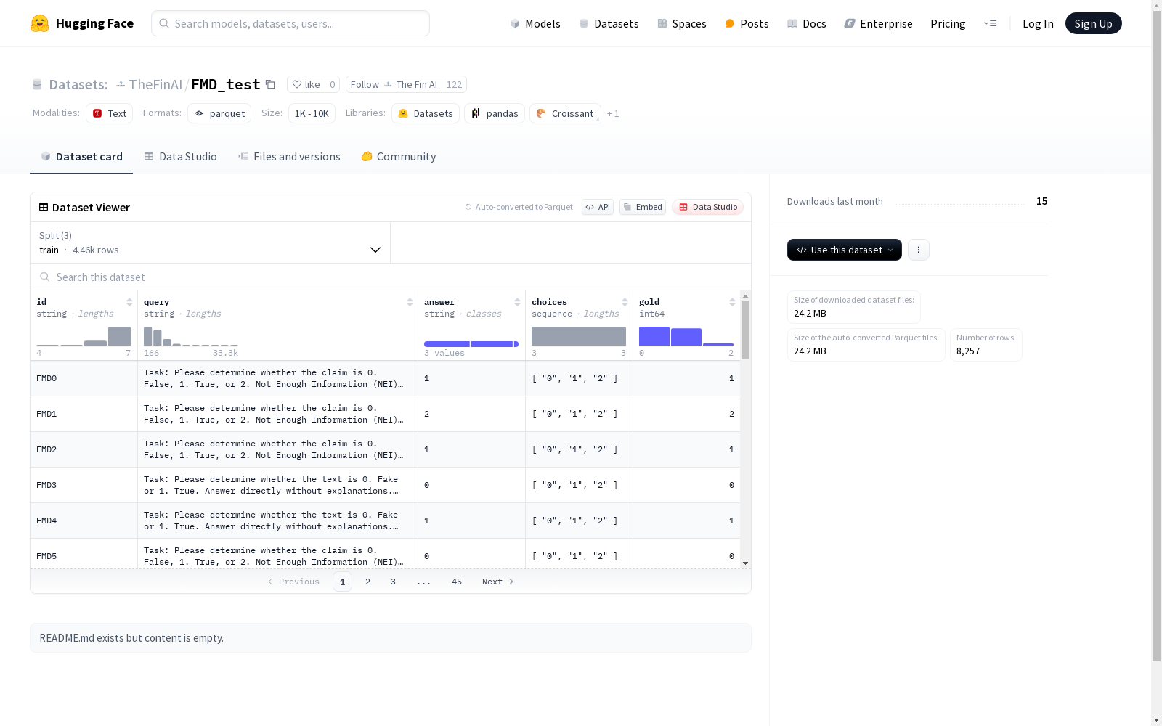Click the Hugging Face logo icon
Screen dimensions: 1162x726
[40, 23]
